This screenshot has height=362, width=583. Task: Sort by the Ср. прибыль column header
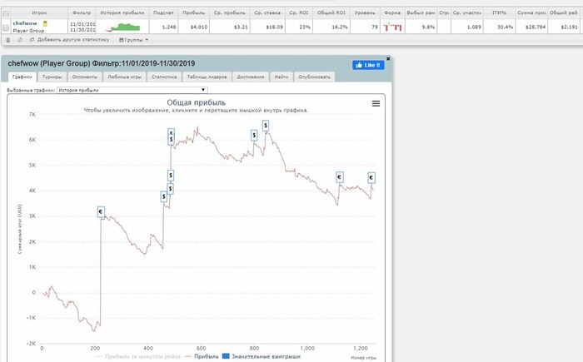point(230,12)
